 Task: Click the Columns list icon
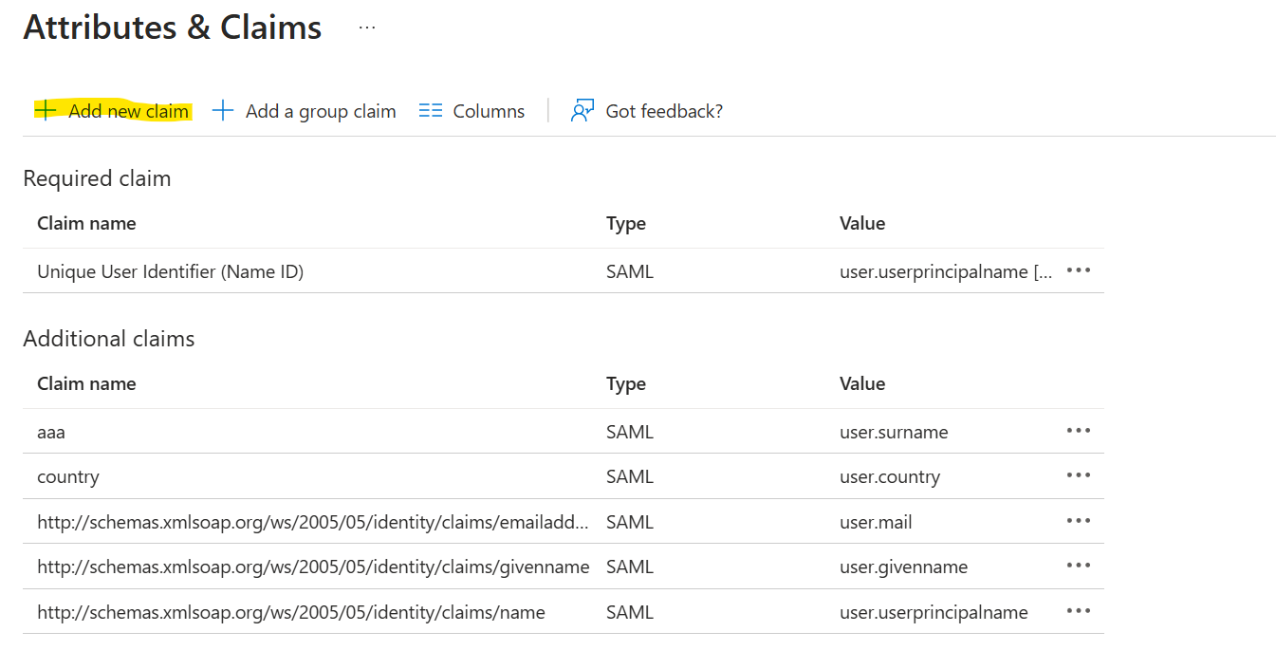point(431,111)
